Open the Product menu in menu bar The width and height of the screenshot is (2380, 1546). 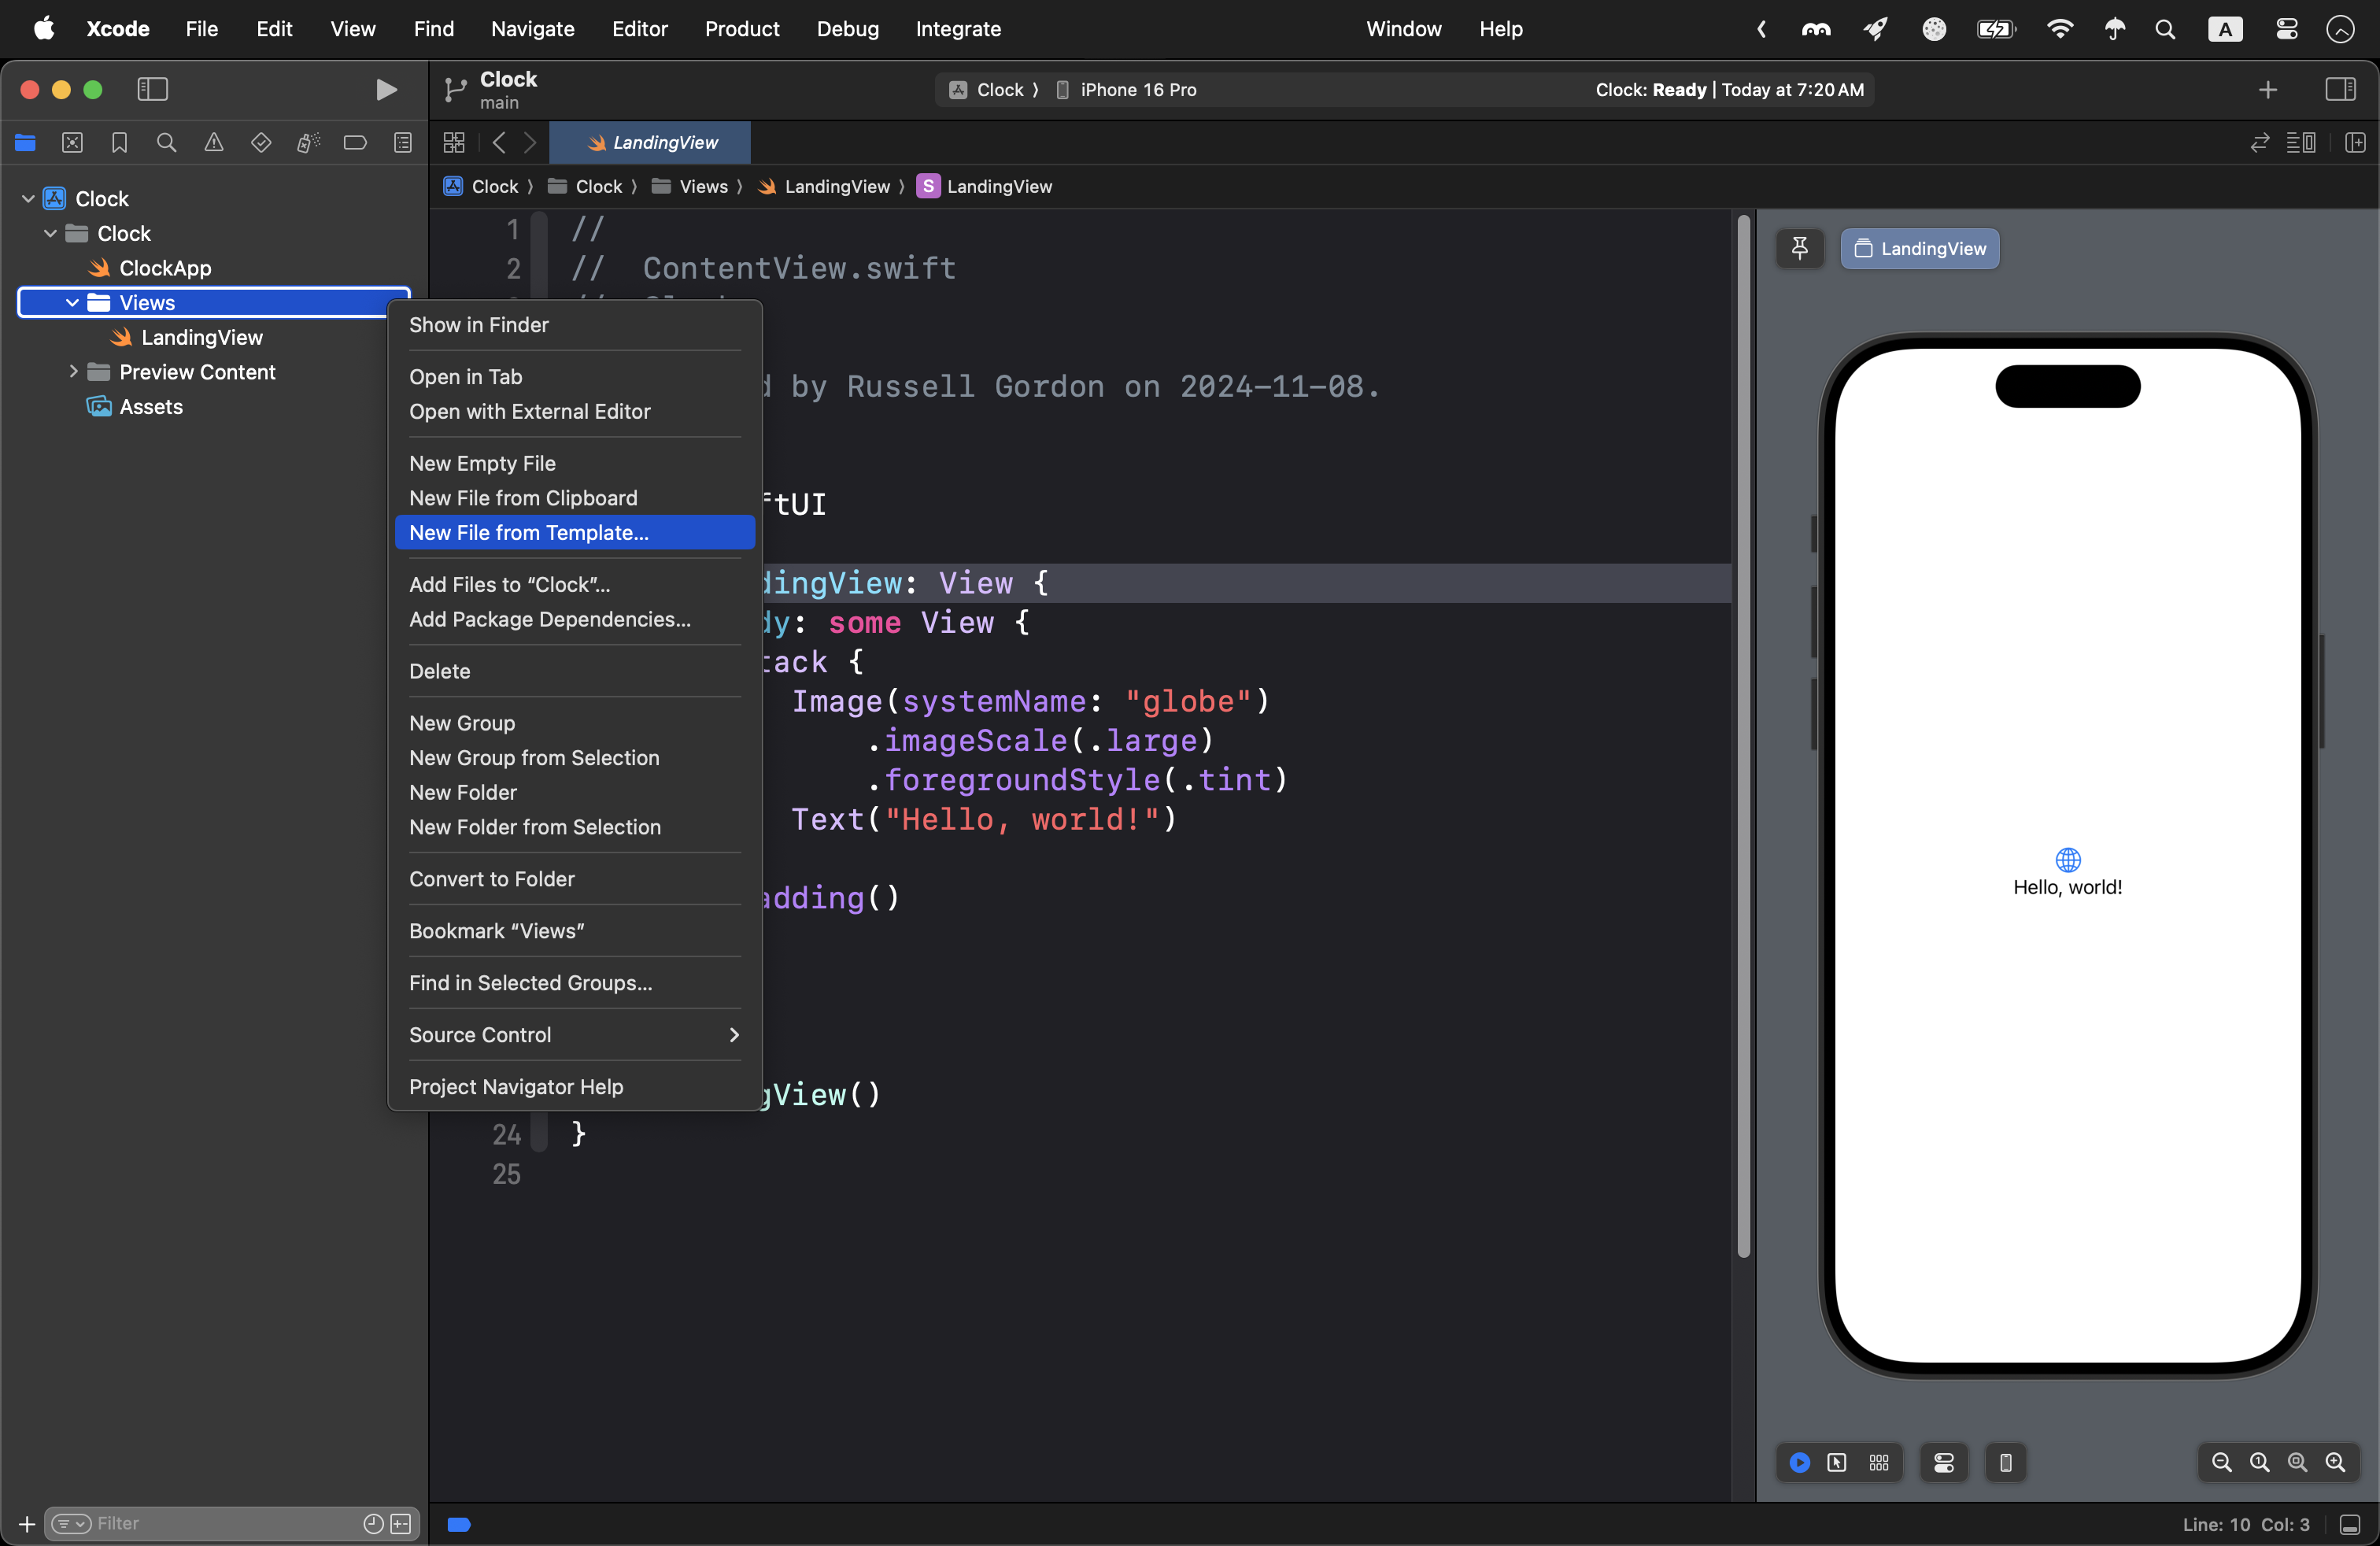[741, 29]
